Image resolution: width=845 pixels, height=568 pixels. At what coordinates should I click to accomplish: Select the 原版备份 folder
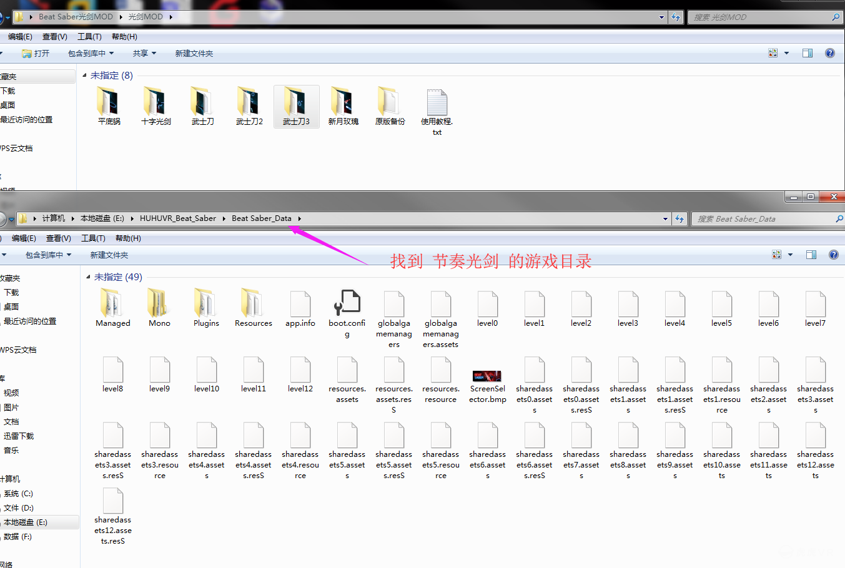click(390, 106)
